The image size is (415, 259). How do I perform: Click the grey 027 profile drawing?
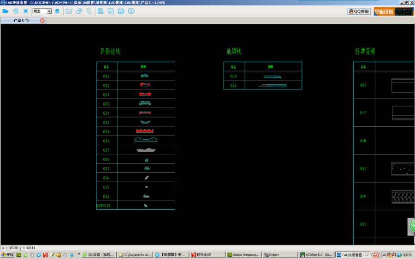tap(146, 150)
